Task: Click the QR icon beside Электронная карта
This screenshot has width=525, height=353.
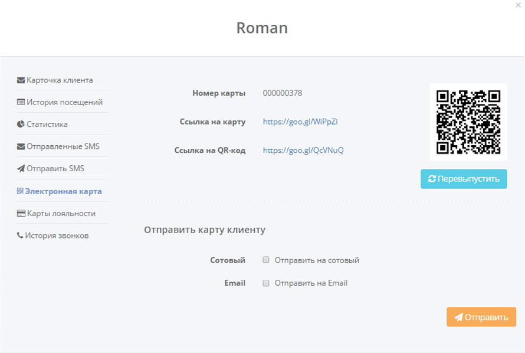Action: 20,191
